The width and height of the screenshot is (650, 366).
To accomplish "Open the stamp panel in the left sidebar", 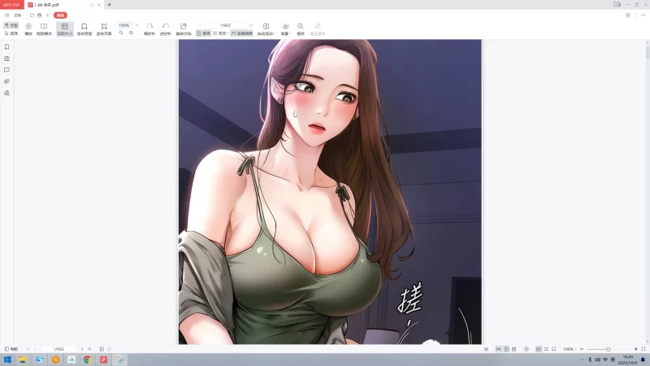I will (x=6, y=93).
